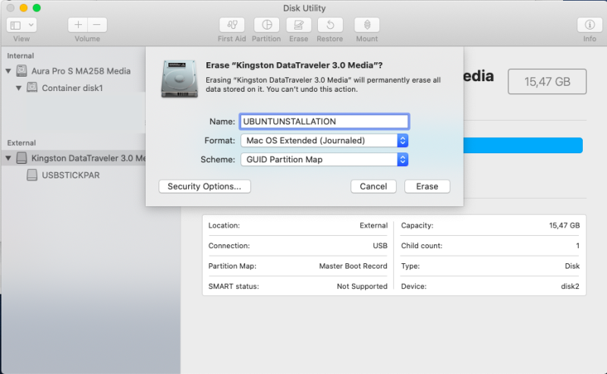Image resolution: width=607 pixels, height=374 pixels.
Task: Click the Connection: USB value
Action: pyautogui.click(x=380, y=246)
